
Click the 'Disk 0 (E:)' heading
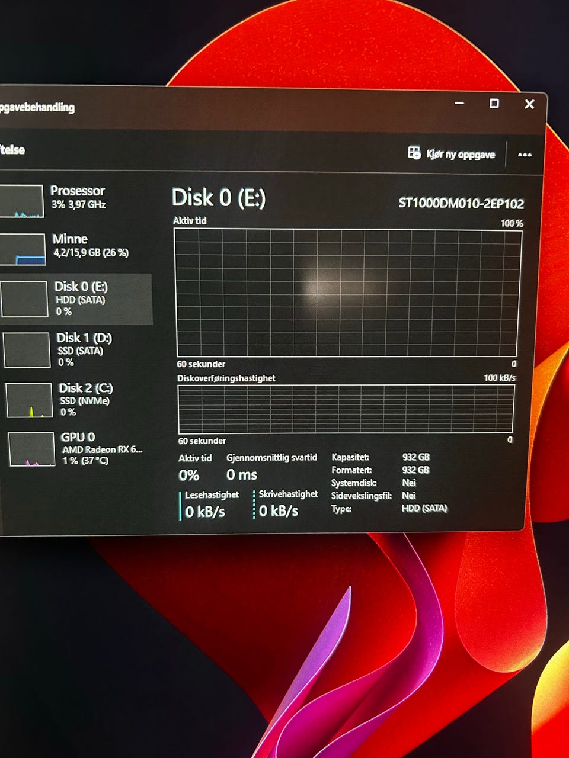(x=219, y=198)
